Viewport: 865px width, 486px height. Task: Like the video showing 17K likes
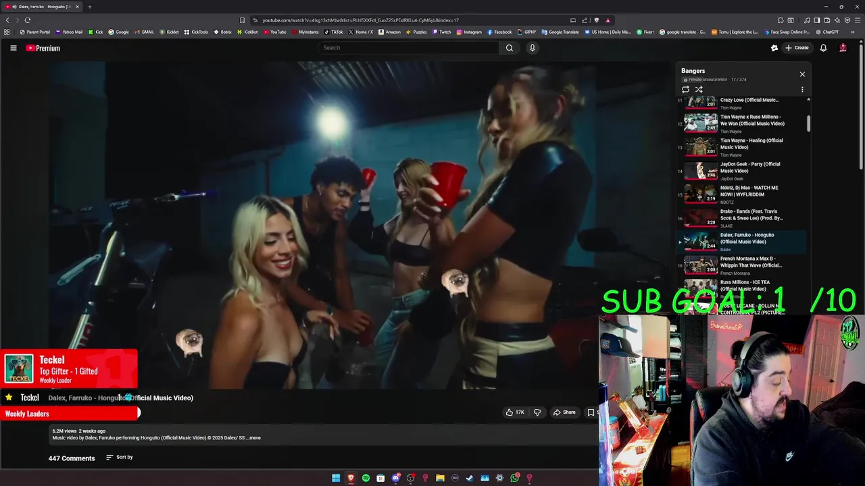click(515, 412)
